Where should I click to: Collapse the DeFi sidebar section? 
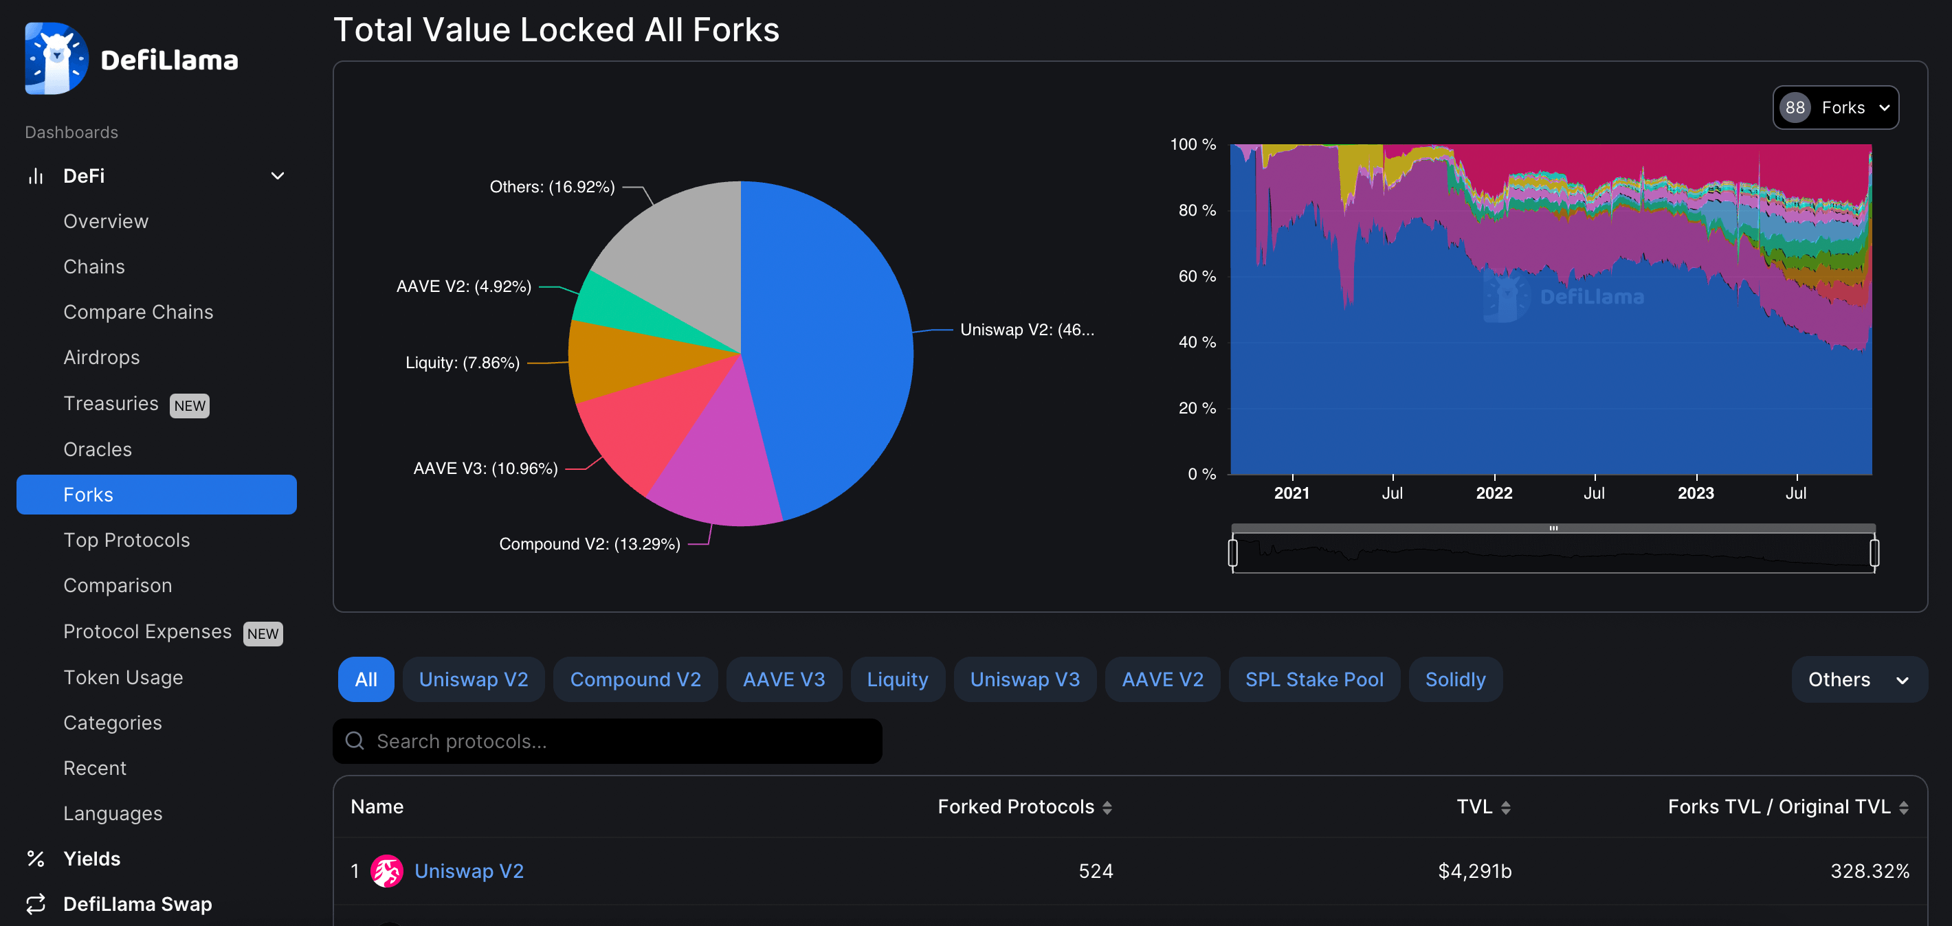tap(278, 176)
